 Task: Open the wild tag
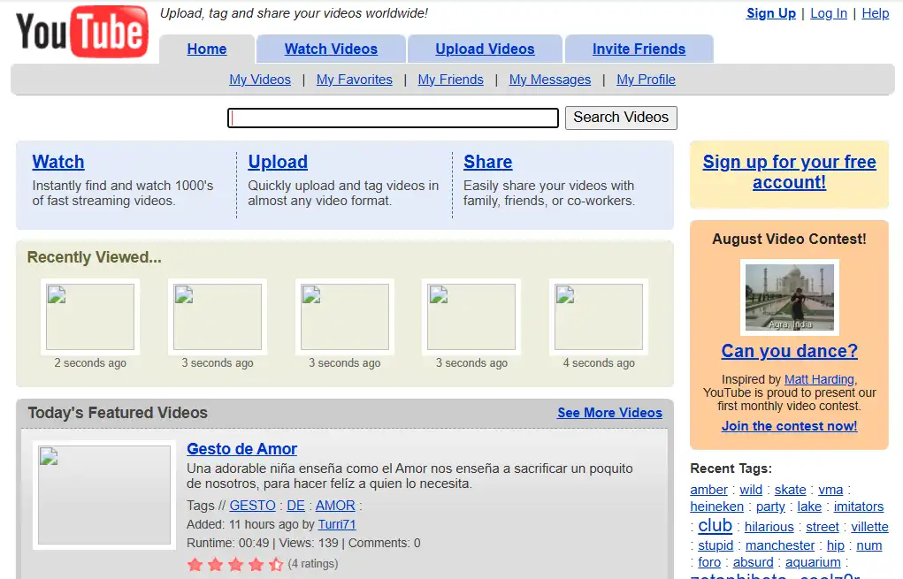coord(751,489)
